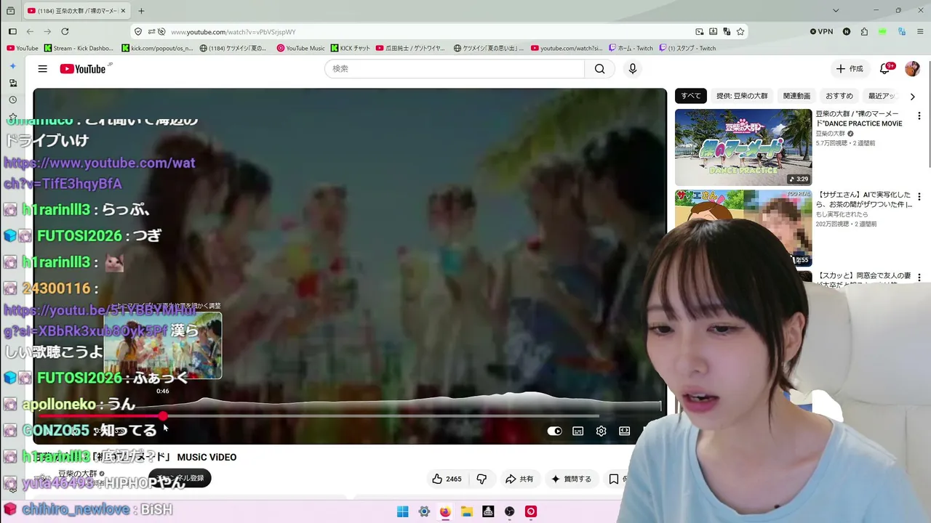Select the おすすめ chip
Viewport: 931px width, 523px height.
click(x=839, y=96)
